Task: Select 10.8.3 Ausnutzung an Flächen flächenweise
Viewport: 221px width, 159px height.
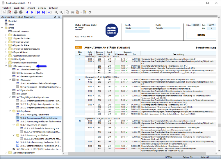Action: point(40,122)
